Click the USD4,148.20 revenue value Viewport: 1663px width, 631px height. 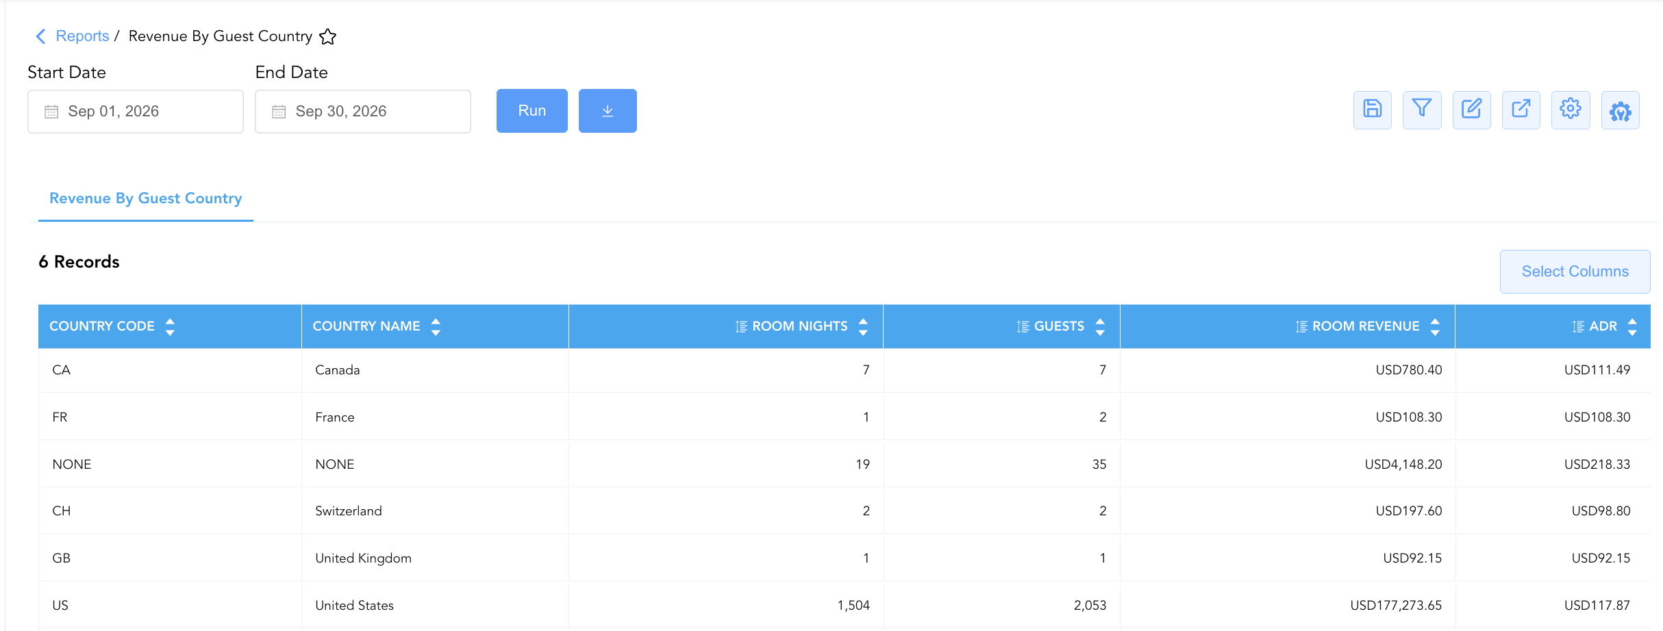click(1403, 465)
